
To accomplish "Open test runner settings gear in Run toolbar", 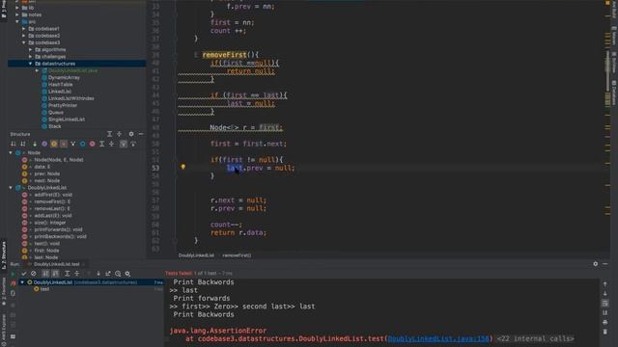I will (x=127, y=274).
